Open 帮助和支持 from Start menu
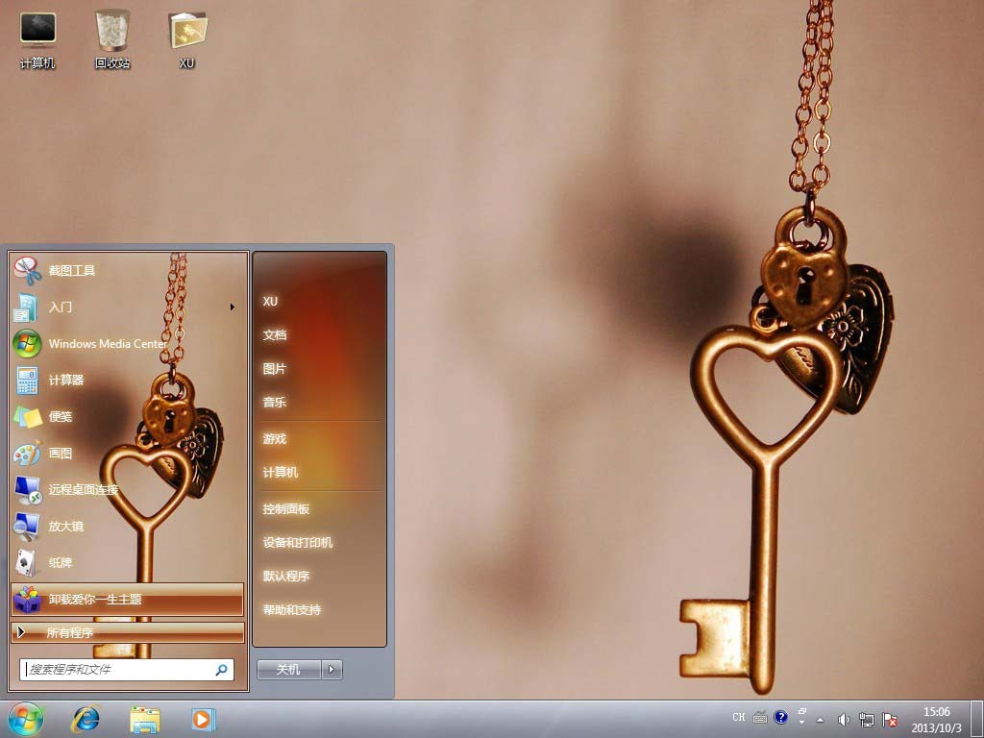The image size is (984, 738). pyautogui.click(x=292, y=610)
